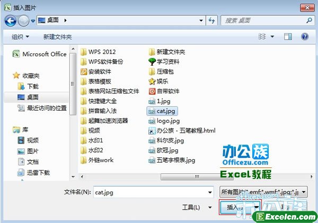
Task: Click navigation pane scroll up arrow
Action: pos(73,49)
